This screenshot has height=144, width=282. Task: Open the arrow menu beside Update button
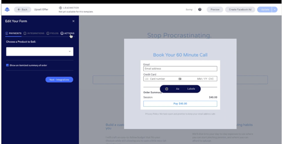point(275,10)
